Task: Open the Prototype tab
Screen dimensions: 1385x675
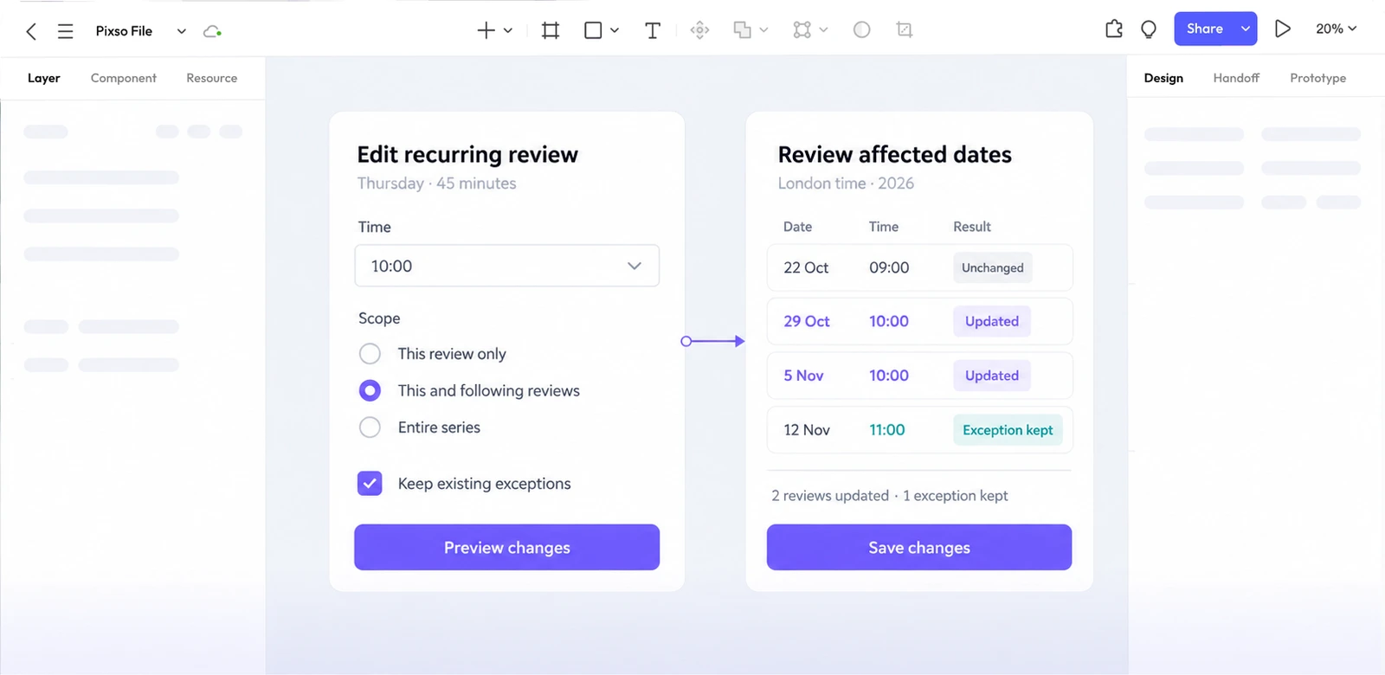Action: click(x=1318, y=78)
